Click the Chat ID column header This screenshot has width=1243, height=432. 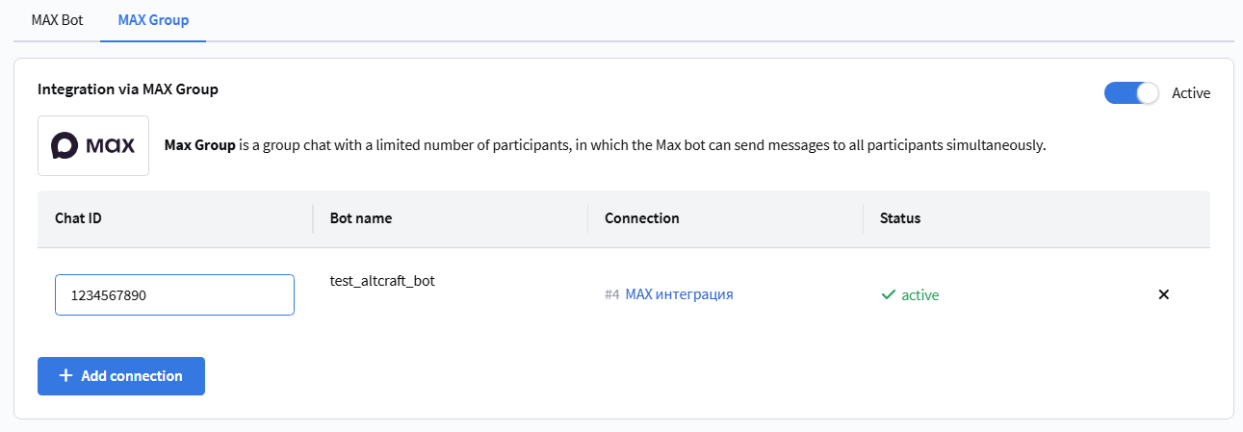click(x=78, y=218)
